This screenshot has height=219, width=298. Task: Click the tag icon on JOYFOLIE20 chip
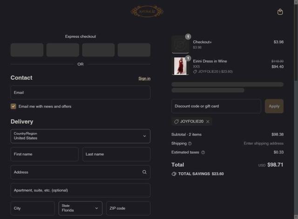coord(176,122)
